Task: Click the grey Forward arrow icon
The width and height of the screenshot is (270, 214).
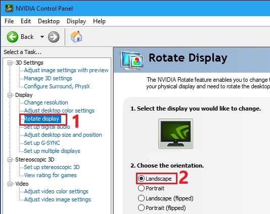Action: [x=54, y=37]
